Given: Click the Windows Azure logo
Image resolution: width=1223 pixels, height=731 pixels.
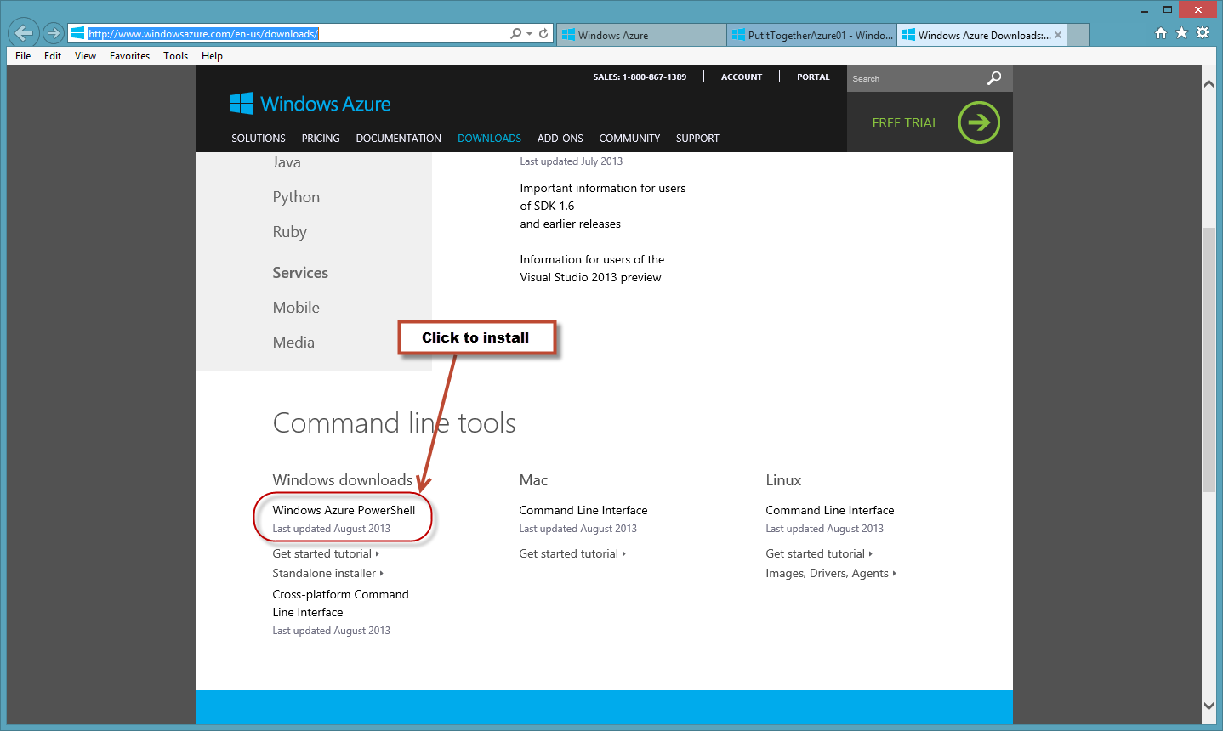Looking at the screenshot, I should pos(310,104).
